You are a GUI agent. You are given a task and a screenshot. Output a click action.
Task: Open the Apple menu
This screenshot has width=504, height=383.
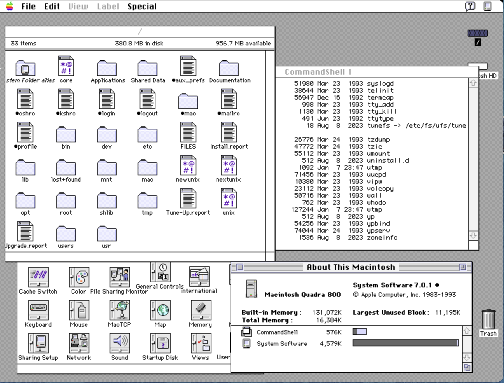point(10,6)
